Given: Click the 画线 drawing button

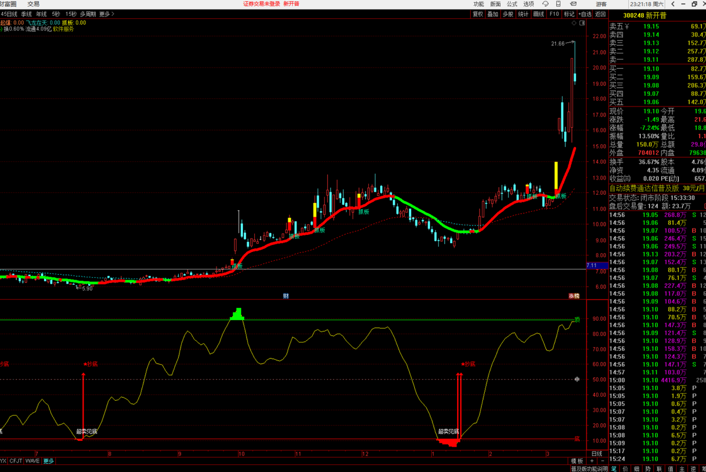Looking at the screenshot, I should tap(538, 14).
